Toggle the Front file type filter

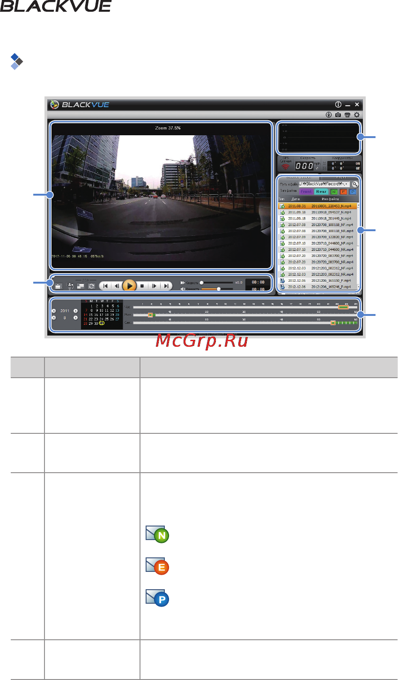tap(306, 192)
